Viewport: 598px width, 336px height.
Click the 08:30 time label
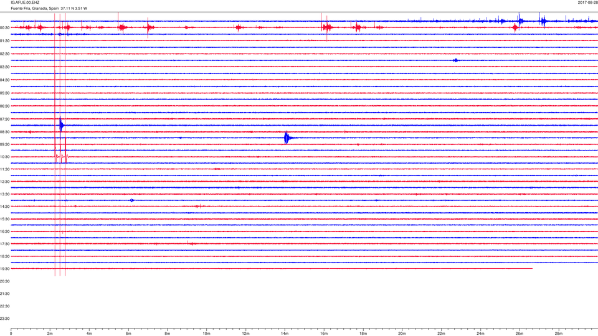click(4, 132)
